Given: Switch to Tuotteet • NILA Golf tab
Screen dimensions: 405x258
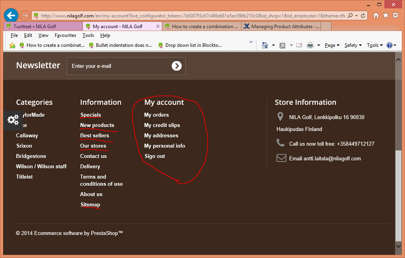Looking at the screenshot, I should [43, 26].
